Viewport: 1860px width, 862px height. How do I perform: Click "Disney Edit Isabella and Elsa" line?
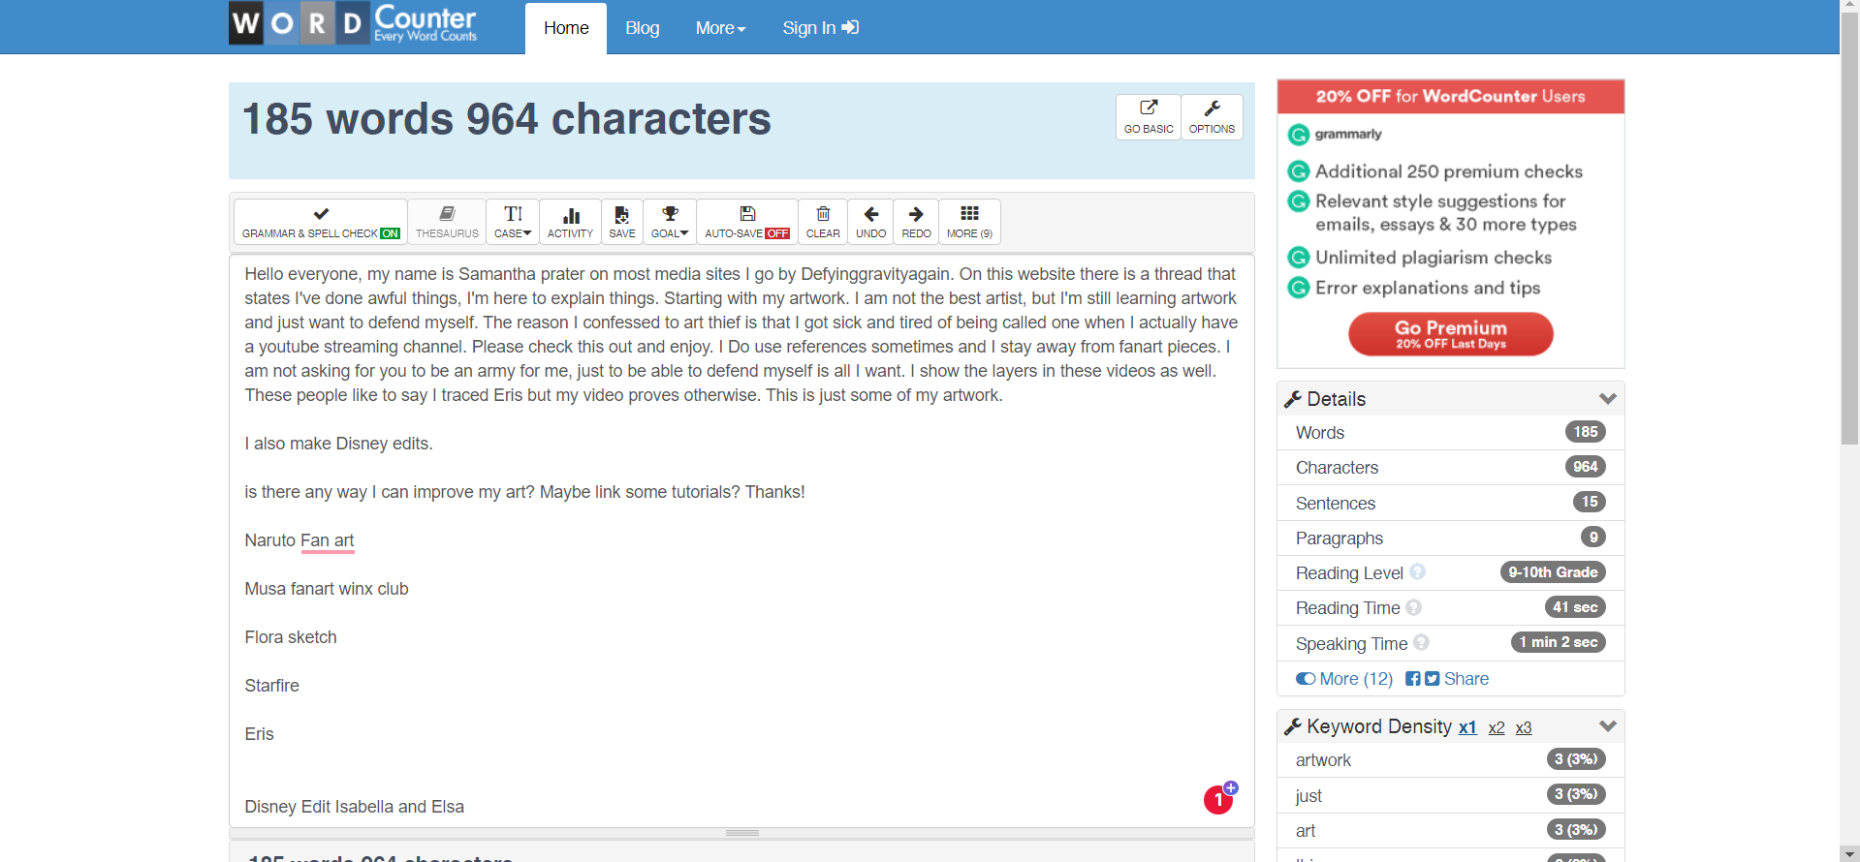(x=354, y=807)
